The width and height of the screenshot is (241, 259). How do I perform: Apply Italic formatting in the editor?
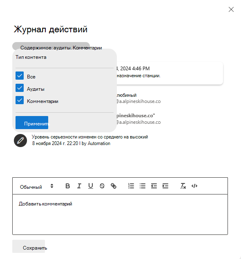pos(79,186)
